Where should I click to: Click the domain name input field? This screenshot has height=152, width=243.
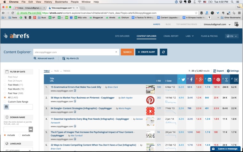(16, 129)
